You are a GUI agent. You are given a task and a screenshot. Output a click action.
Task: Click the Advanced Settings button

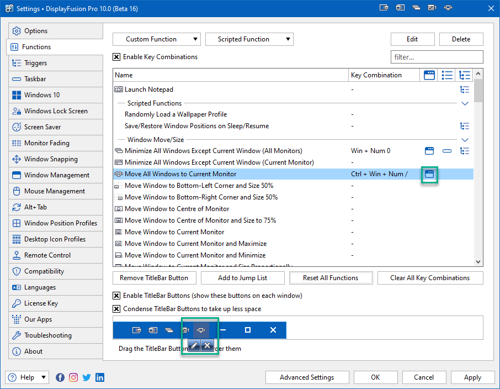pyautogui.click(x=307, y=377)
